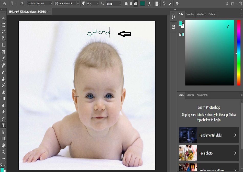This screenshot has width=243, height=172.
Task: Select the Clone Stamp tool
Action: (3, 79)
